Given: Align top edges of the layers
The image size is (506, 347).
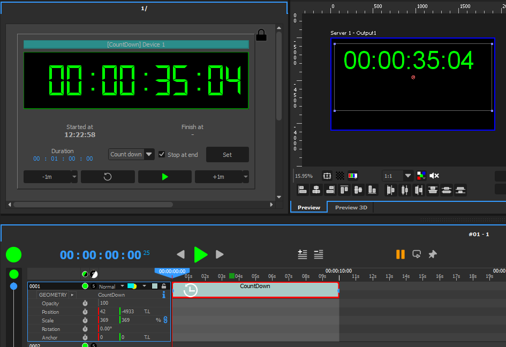Looking at the screenshot, I should point(344,190).
